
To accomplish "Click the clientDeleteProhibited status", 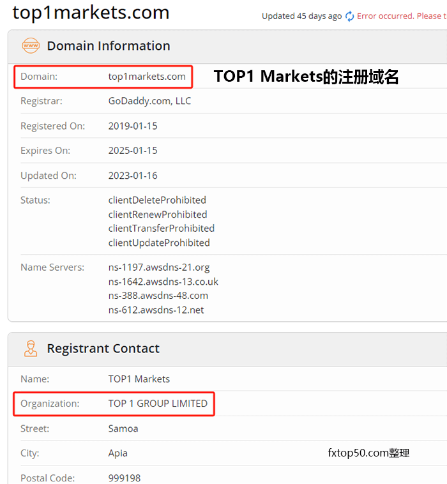I will click(157, 200).
